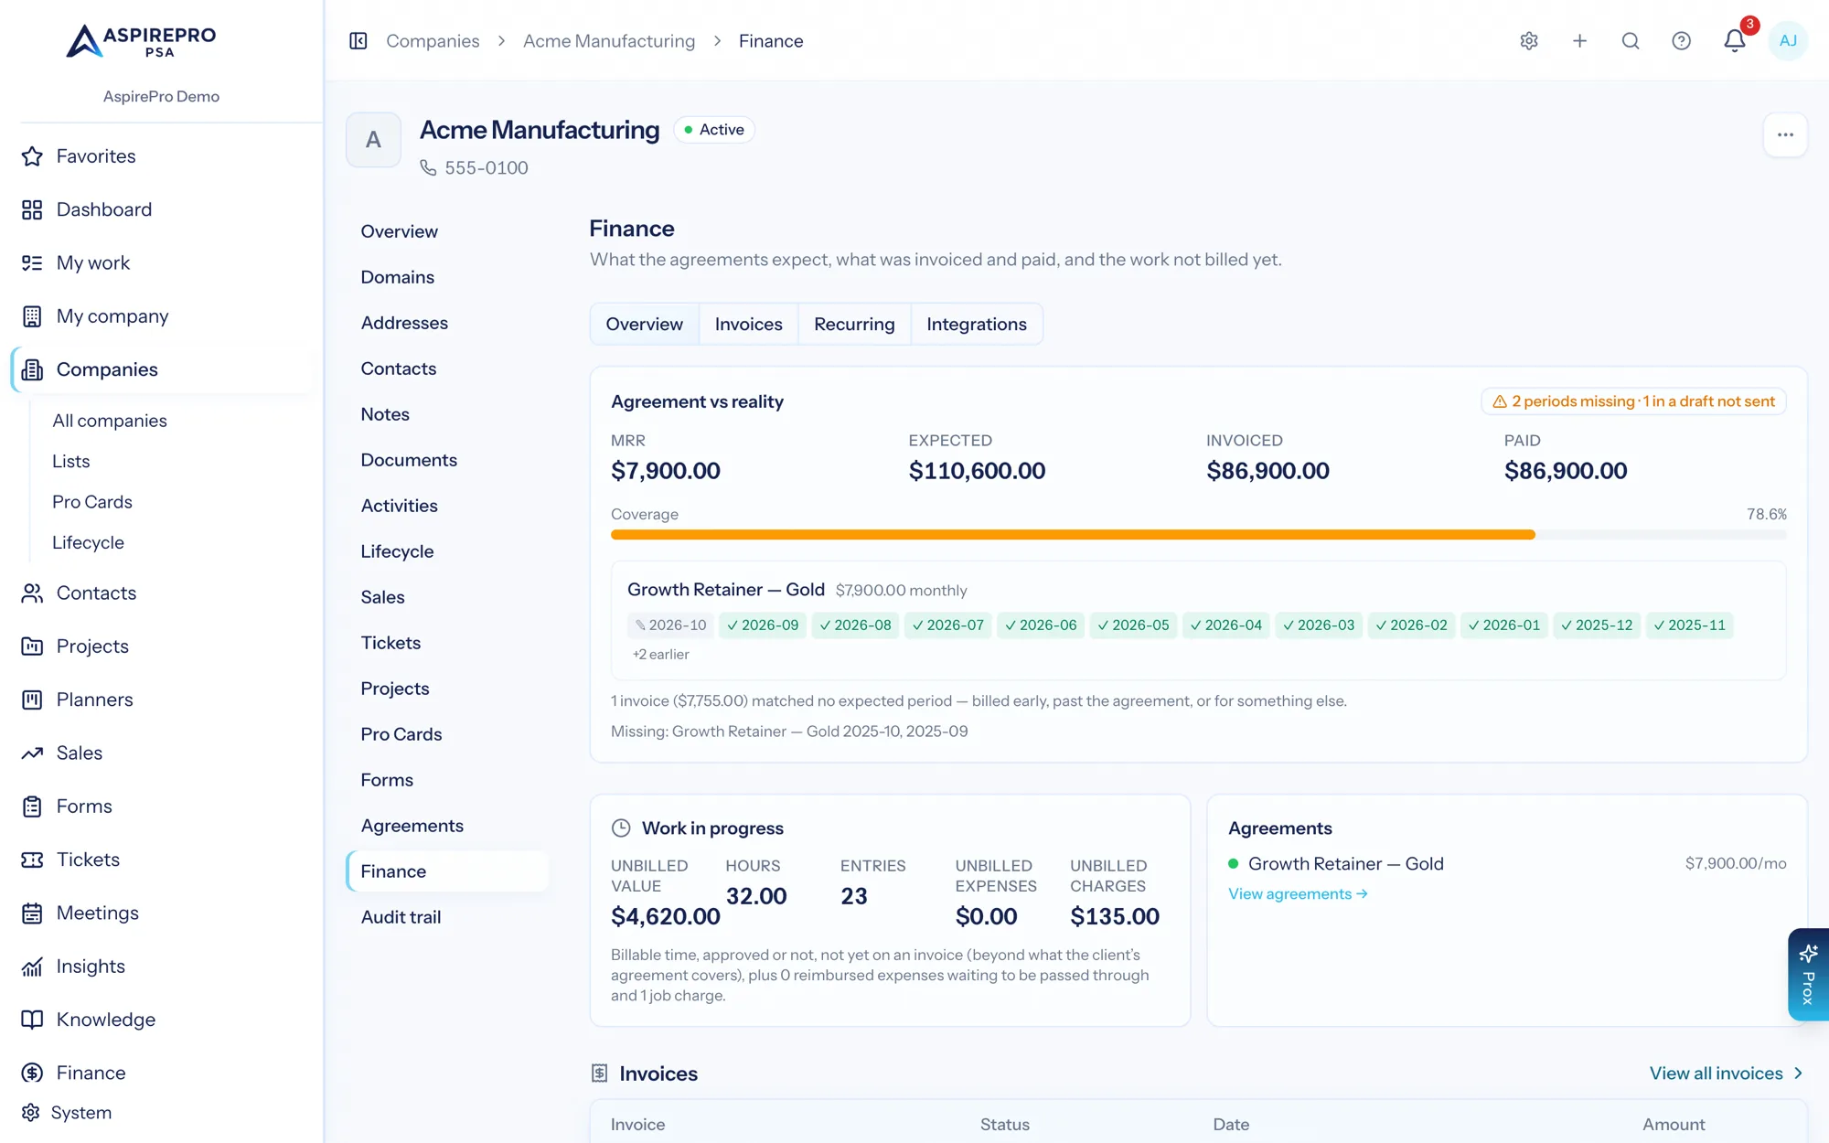The width and height of the screenshot is (1829, 1143).
Task: Open Pro Cards under Companies in the main sidebar
Action: [x=92, y=502]
